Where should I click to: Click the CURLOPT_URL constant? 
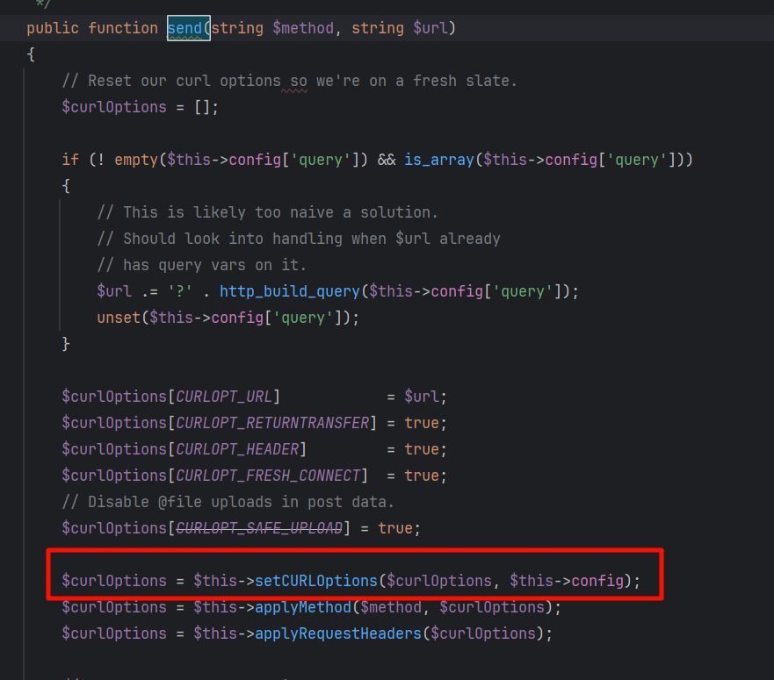click(x=224, y=397)
